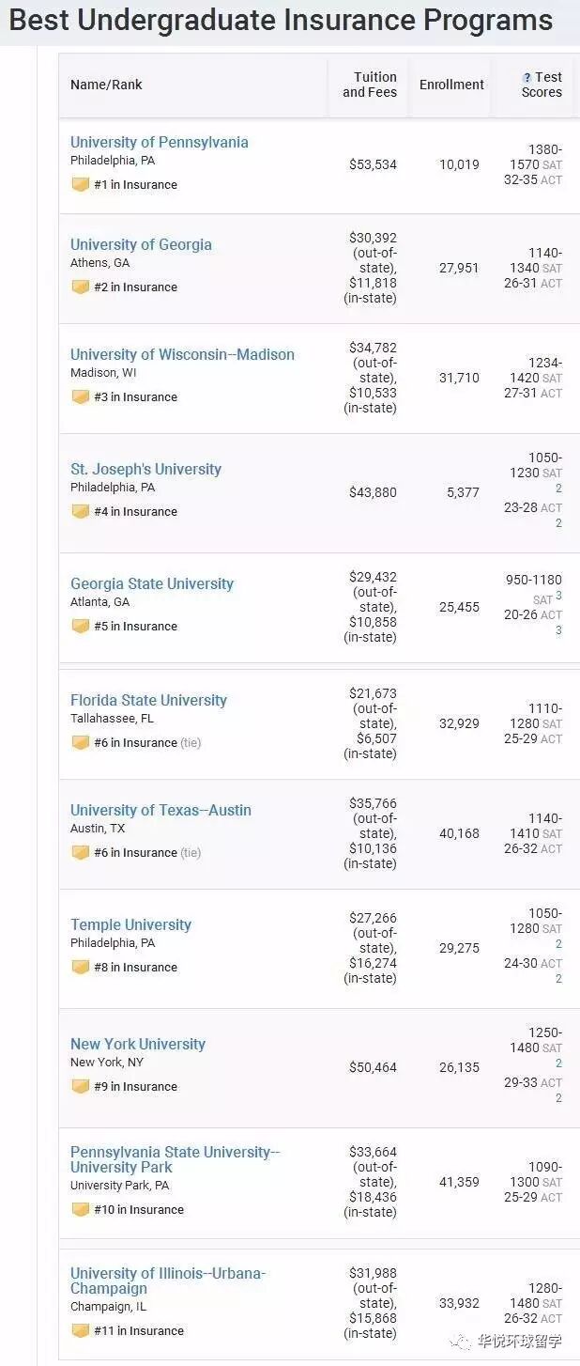This screenshot has width=580, height=1366.
Task: Open the University of Pennsylvania link
Action: (160, 143)
